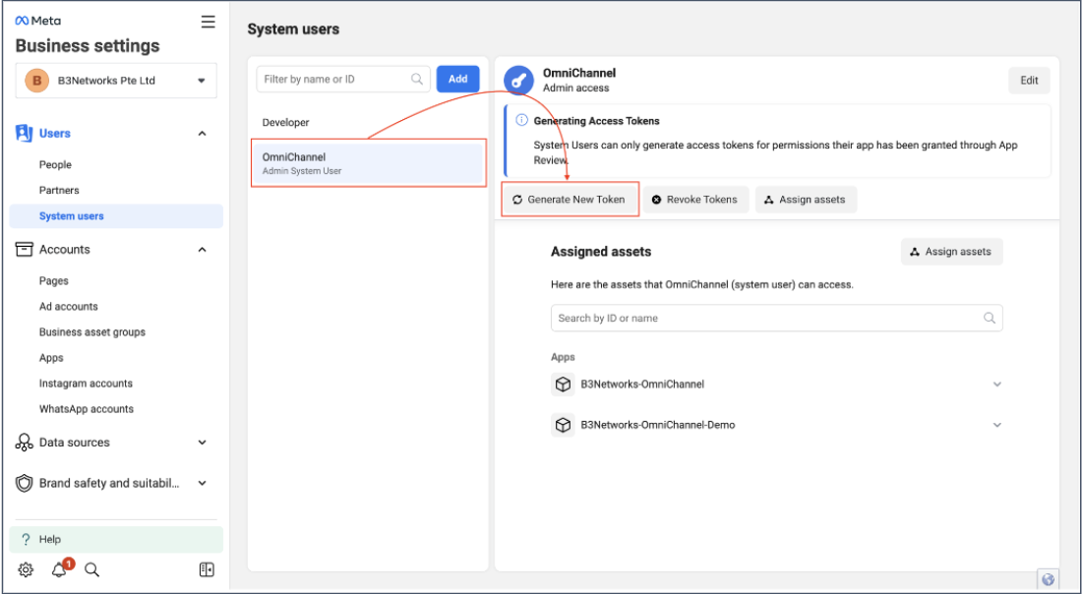
Task: Open Partners in the Users menu
Action: [x=59, y=191]
